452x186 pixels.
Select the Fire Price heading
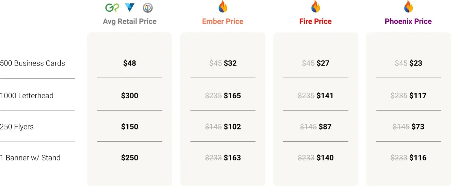tap(316, 21)
